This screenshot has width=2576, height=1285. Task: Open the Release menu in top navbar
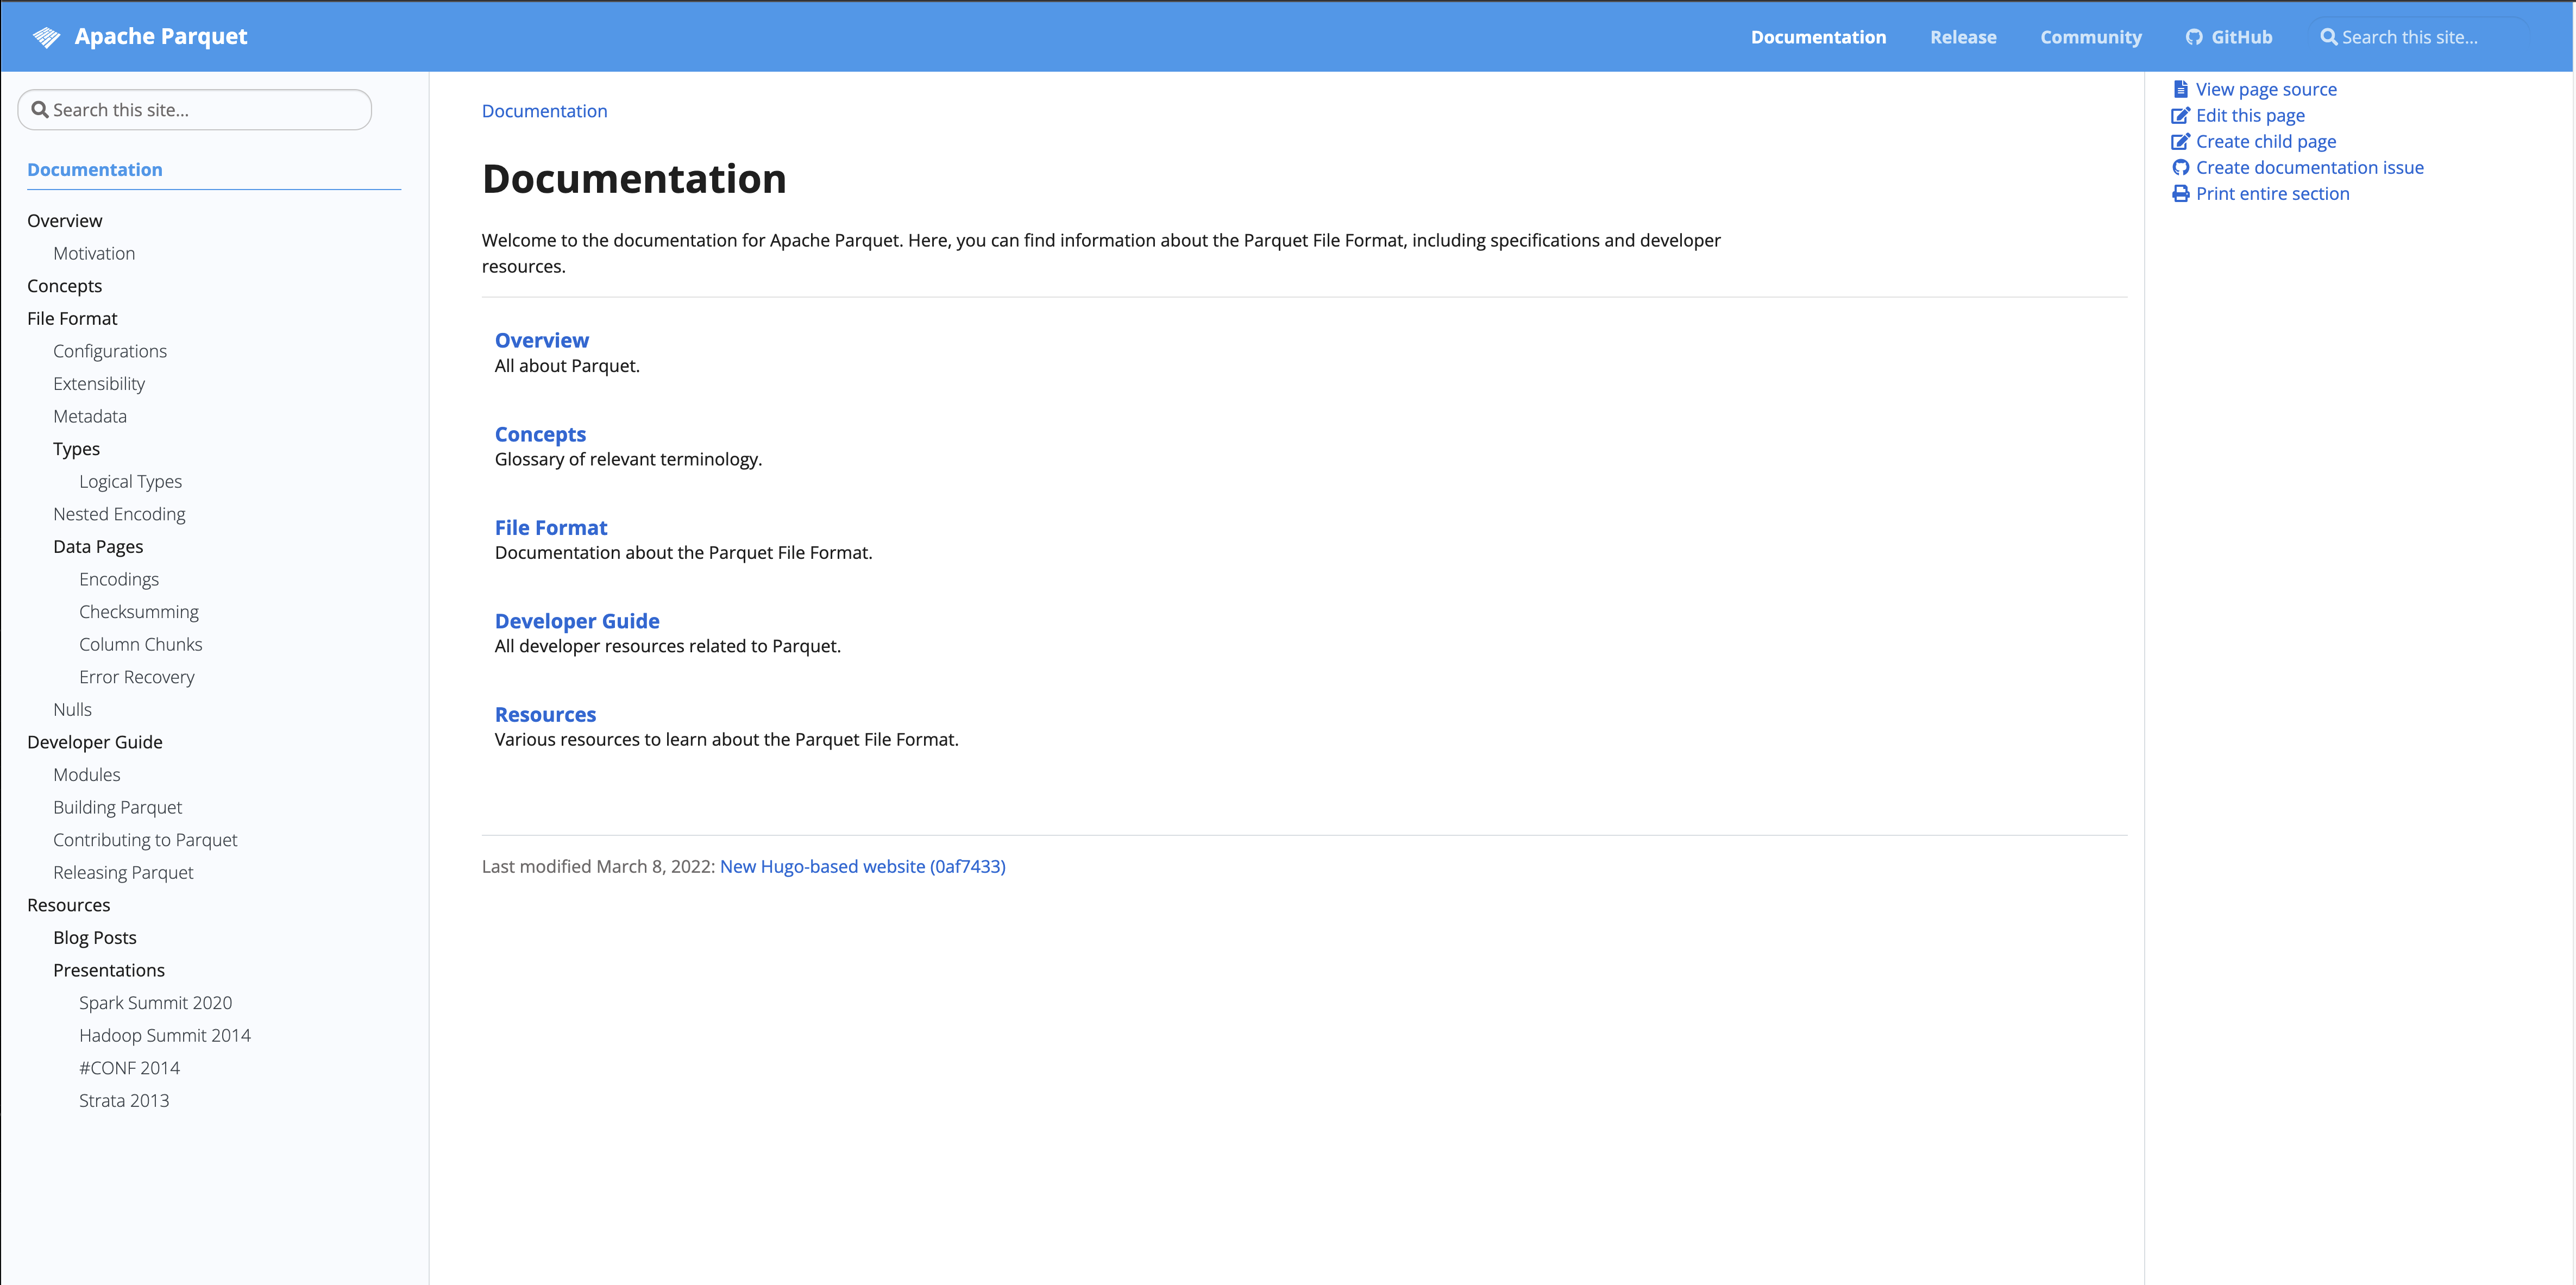(1962, 37)
